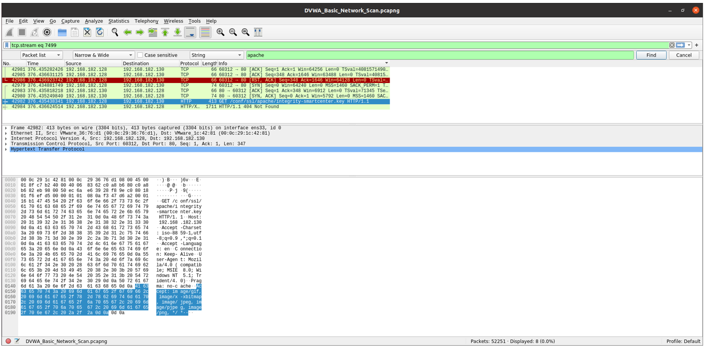The width and height of the screenshot is (706, 351).
Task: Open the Telephony menu
Action: (146, 21)
